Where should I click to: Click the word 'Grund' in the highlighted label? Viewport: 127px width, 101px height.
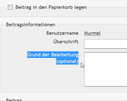tap(34, 55)
